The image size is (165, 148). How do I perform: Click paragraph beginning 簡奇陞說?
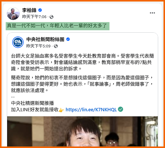82,84
